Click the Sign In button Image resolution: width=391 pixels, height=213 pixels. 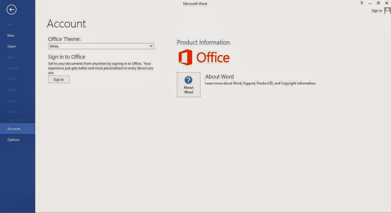point(59,80)
